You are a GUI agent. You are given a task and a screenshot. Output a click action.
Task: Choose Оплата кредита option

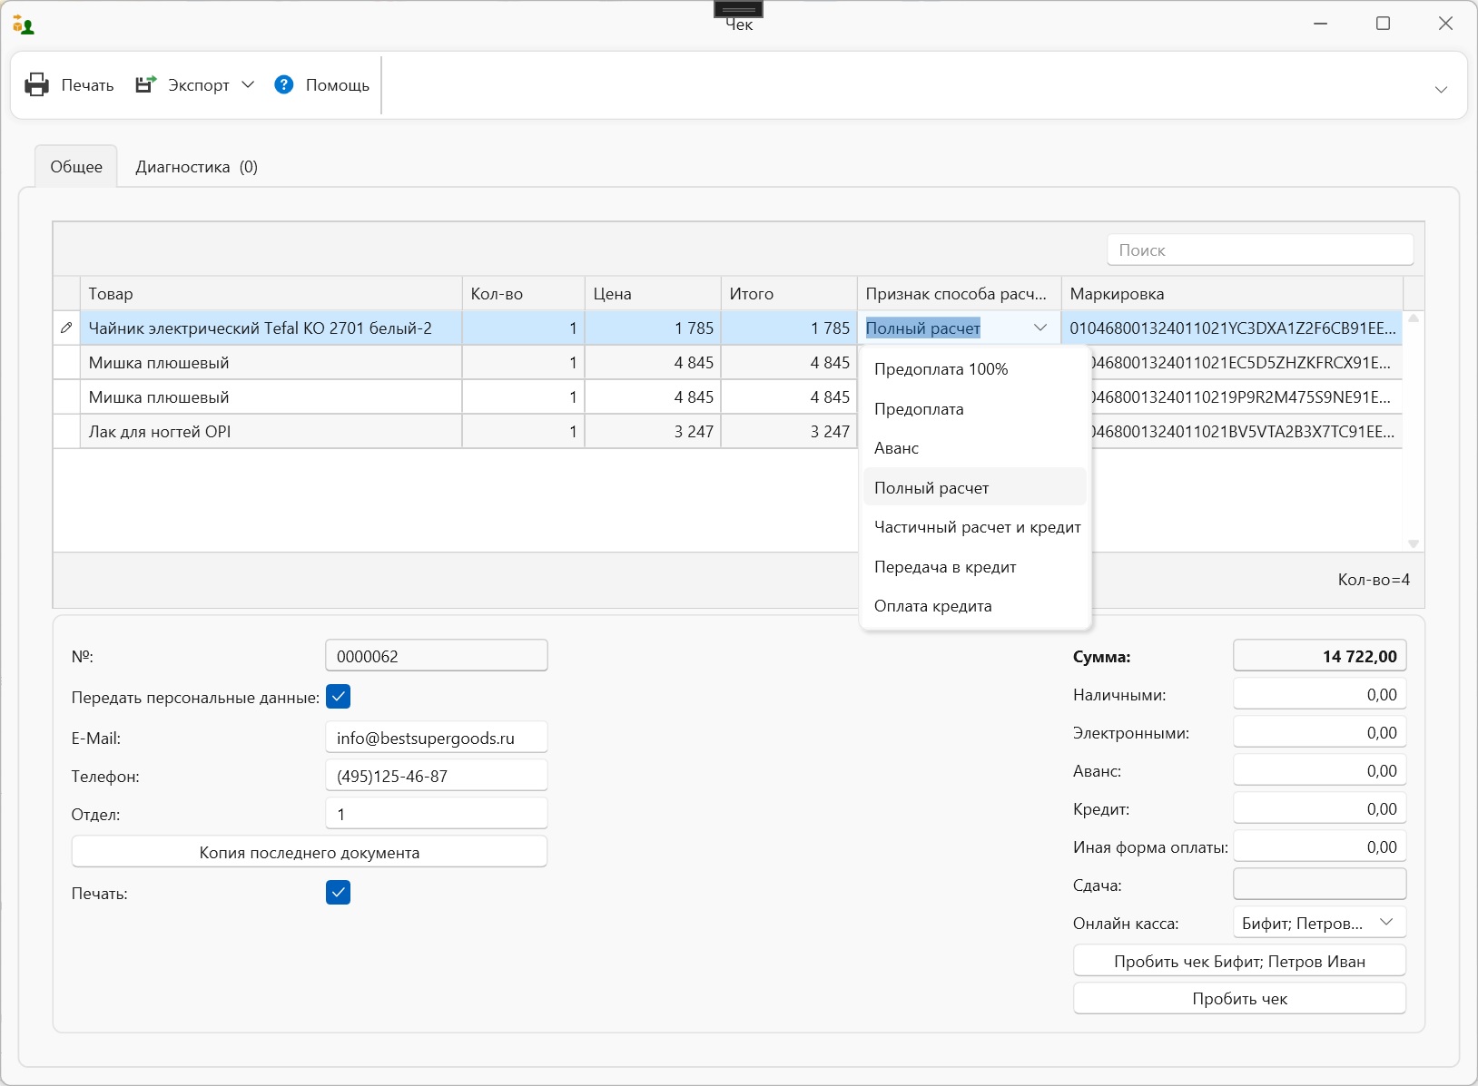975,606
